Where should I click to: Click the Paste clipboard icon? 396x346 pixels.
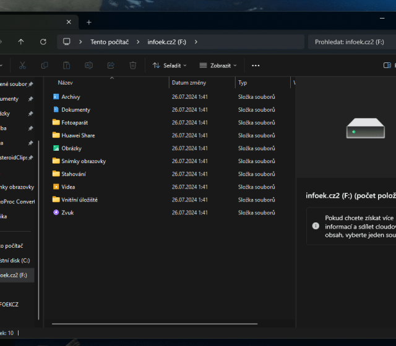point(66,65)
